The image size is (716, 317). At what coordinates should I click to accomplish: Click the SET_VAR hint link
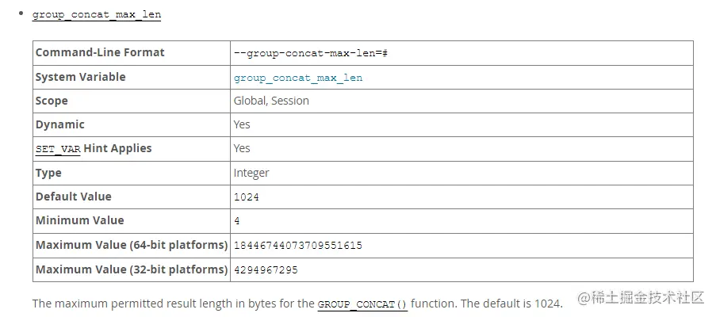click(x=58, y=149)
